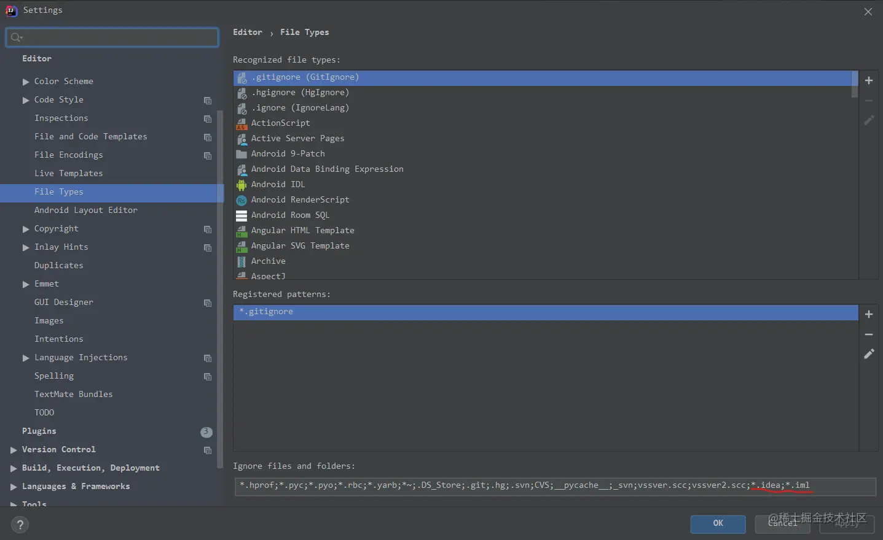Open Android Layout Editor settings
883x540 pixels.
pos(86,210)
